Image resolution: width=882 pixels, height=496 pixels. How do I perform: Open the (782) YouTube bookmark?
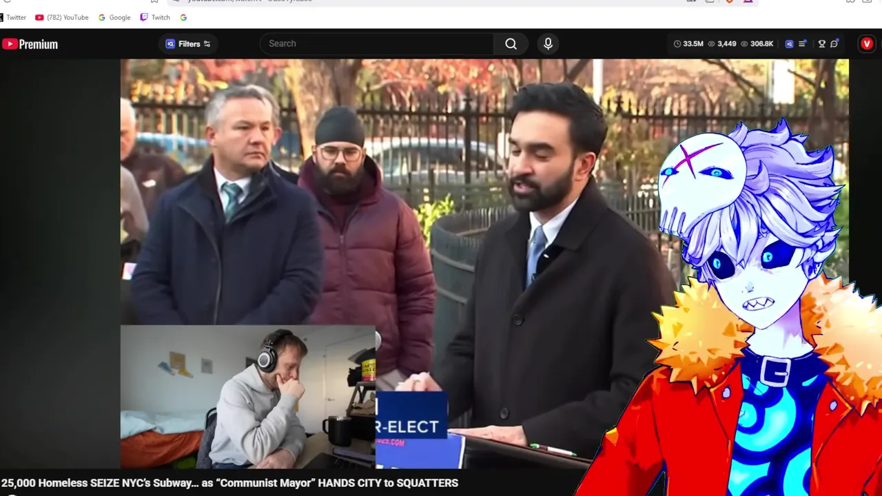(x=62, y=17)
